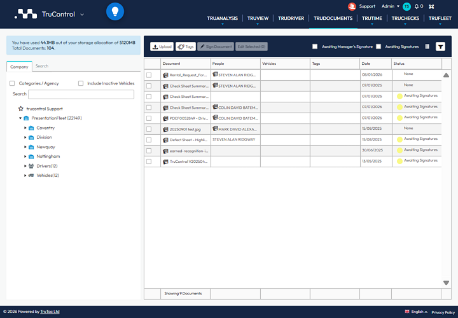458x318 pixels.
Task: Click the table scroll-down arrow
Action: click(x=446, y=282)
